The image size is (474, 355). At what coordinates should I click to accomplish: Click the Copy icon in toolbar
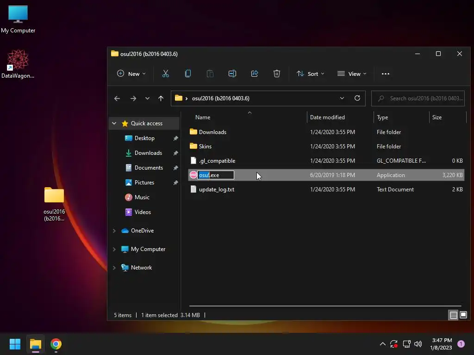[188, 73]
